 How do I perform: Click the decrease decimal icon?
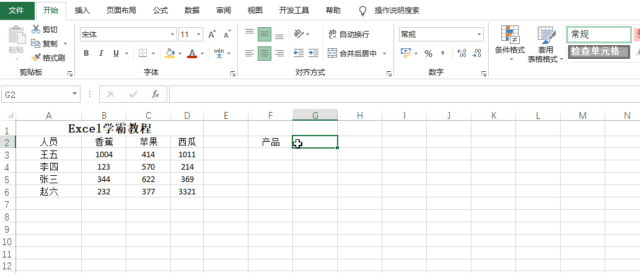click(x=476, y=53)
